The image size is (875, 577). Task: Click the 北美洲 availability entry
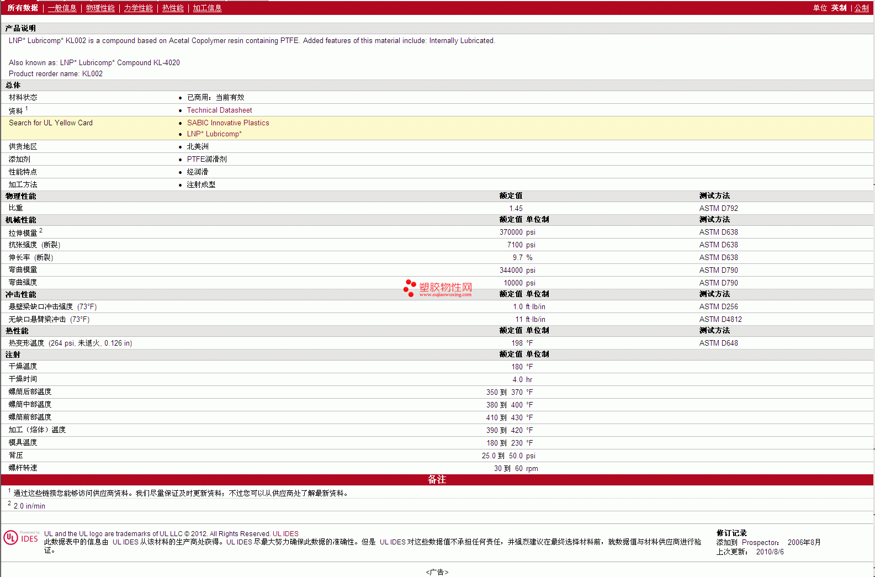click(x=198, y=146)
